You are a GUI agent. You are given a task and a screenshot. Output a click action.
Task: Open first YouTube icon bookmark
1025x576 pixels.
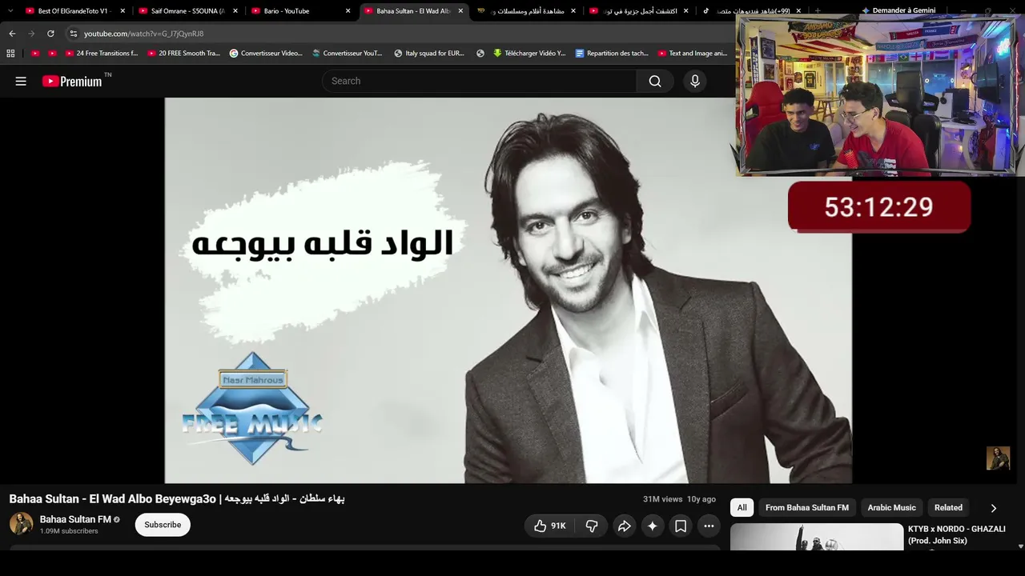[x=35, y=54]
